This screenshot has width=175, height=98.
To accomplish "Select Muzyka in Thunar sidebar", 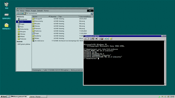I will [x=24, y=32].
